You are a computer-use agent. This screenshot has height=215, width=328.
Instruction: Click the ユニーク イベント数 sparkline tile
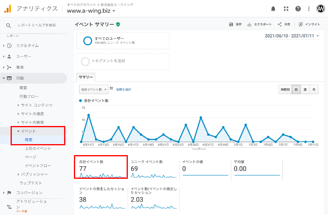[x=153, y=169]
